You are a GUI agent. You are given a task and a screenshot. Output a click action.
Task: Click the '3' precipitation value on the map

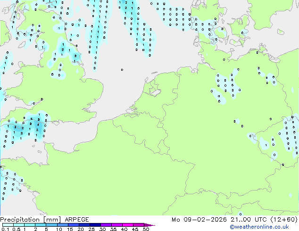pos(15,127)
